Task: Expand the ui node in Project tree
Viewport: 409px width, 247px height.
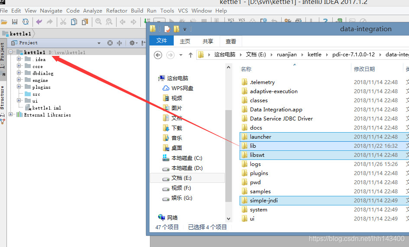Action: point(19,101)
